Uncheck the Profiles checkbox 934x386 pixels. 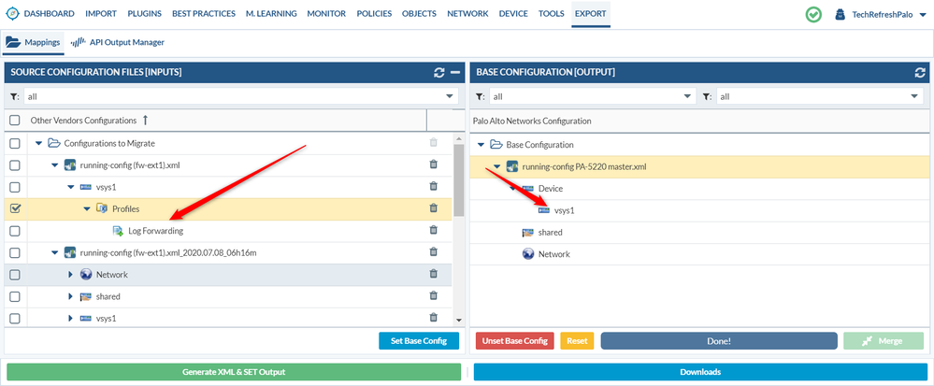point(15,208)
